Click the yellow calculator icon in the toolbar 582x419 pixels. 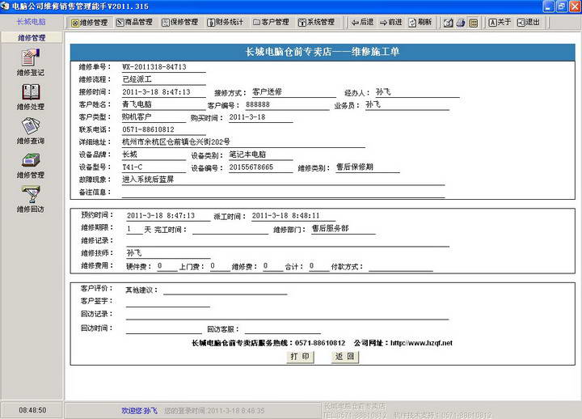(473, 23)
